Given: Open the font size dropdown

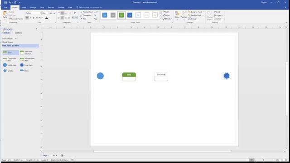Looking at the screenshot, I should pyautogui.click(x=48, y=13).
